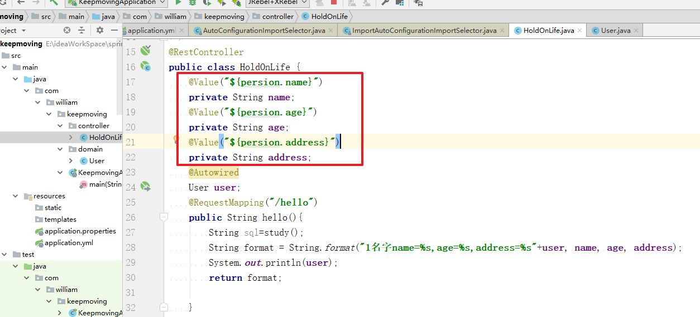Click the autowired gutter icon on line 24
The image size is (700, 317).
click(x=146, y=187)
